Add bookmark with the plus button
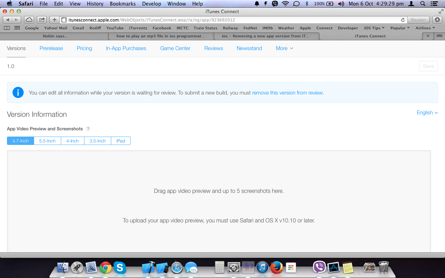Screen dimensions: 445x278 (54, 20)
